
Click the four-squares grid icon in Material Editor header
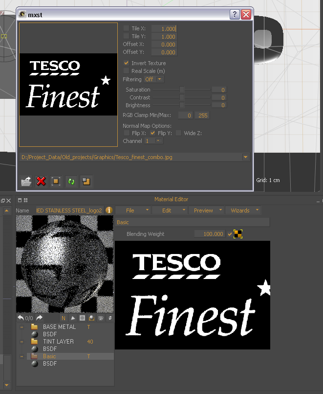25,200
